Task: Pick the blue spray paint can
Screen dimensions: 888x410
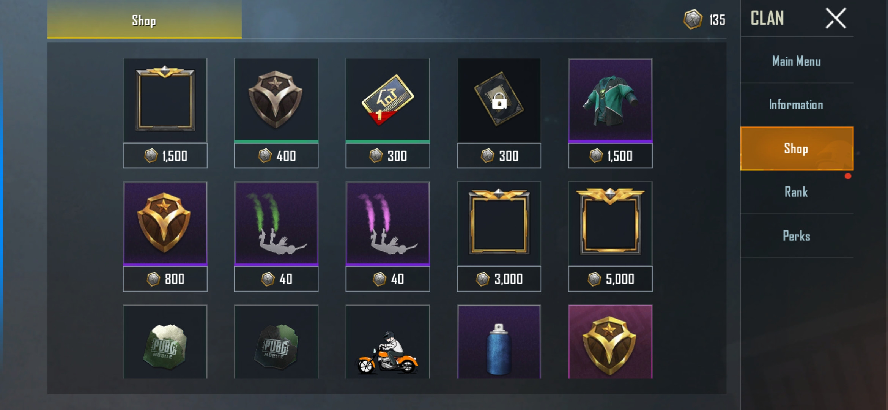Action: point(499,342)
